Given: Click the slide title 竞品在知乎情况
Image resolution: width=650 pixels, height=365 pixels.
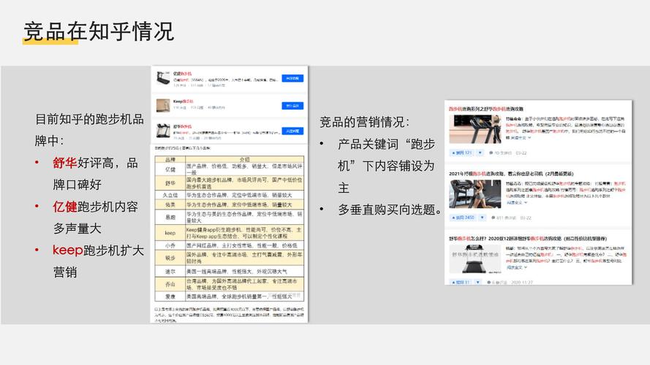Looking at the screenshot, I should coord(99,31).
